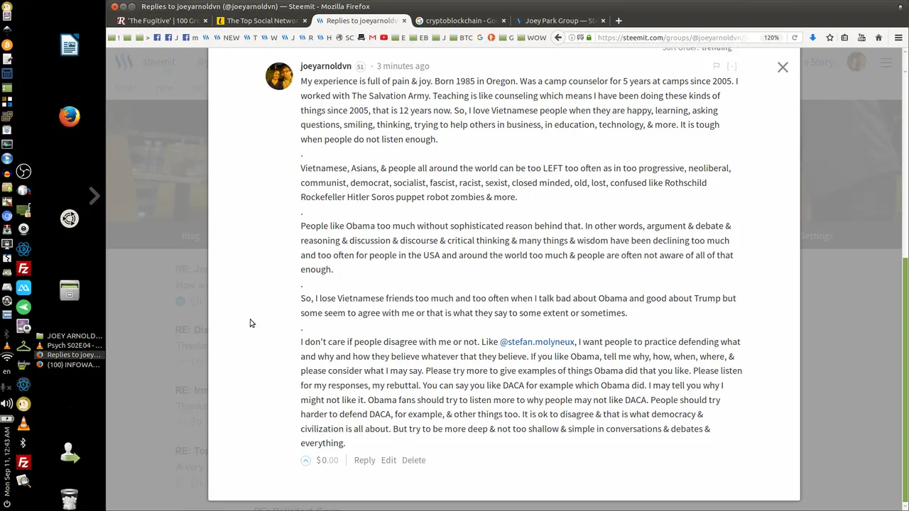Click the Reply link under the comment
The image size is (909, 511).
(x=364, y=460)
